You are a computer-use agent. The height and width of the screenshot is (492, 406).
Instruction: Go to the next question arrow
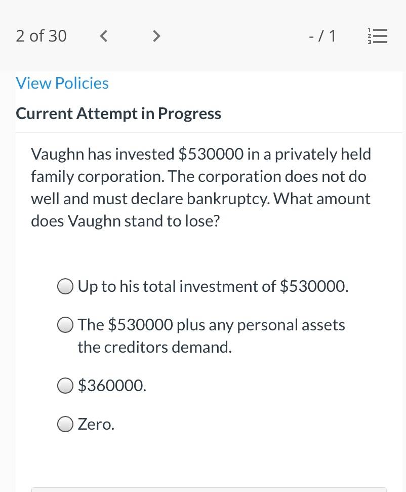click(x=156, y=36)
